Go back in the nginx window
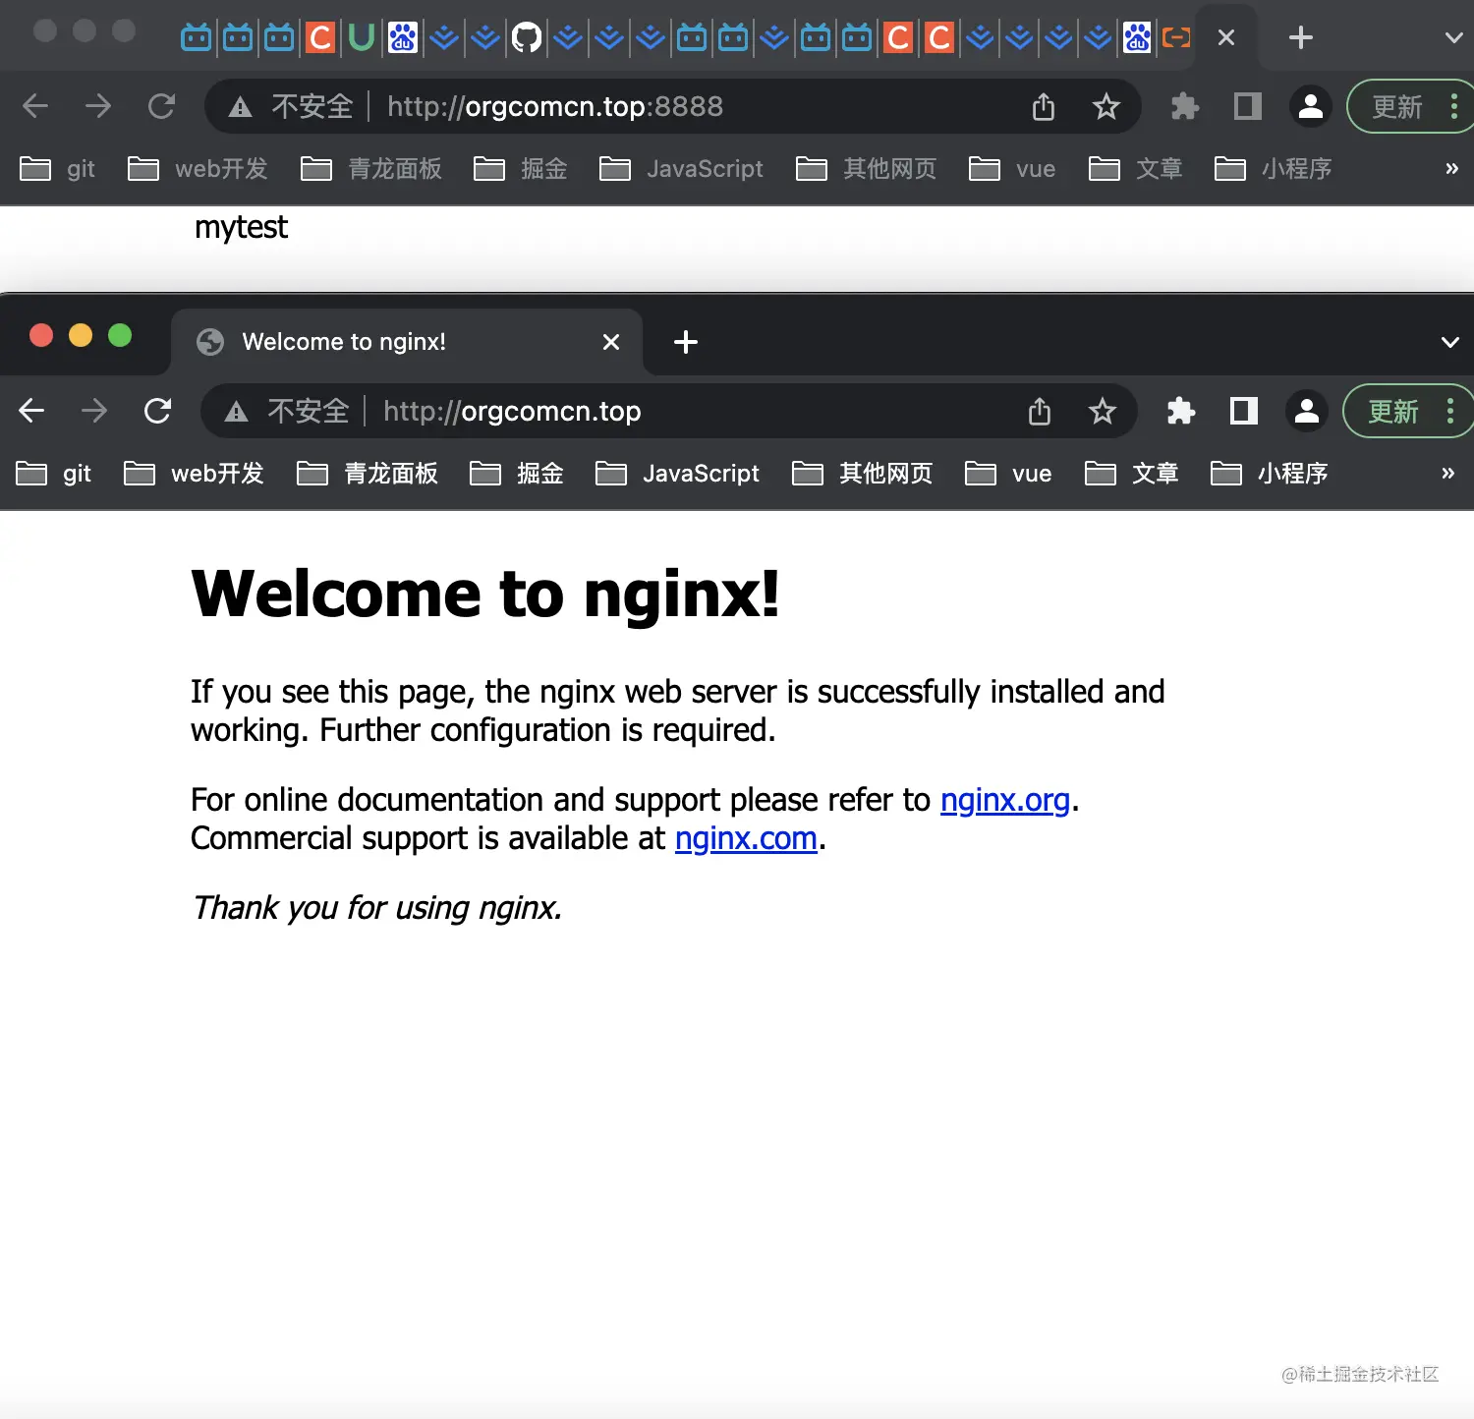 [31, 411]
